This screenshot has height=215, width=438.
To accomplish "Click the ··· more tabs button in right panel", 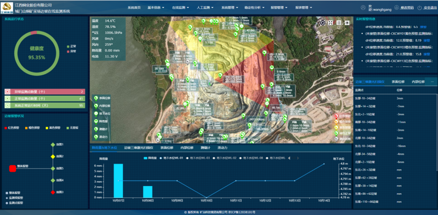I will pos(432,81).
